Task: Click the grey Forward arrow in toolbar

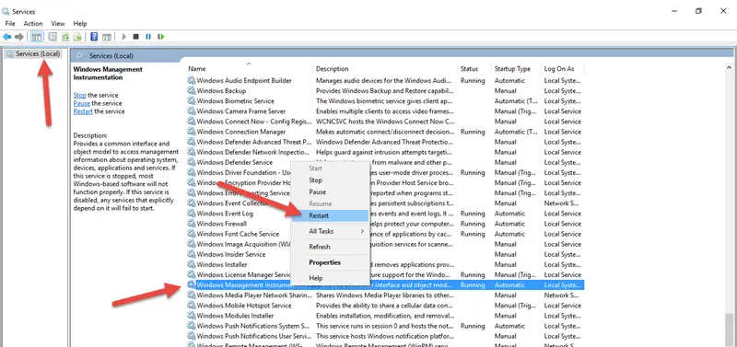Action: tap(19, 37)
